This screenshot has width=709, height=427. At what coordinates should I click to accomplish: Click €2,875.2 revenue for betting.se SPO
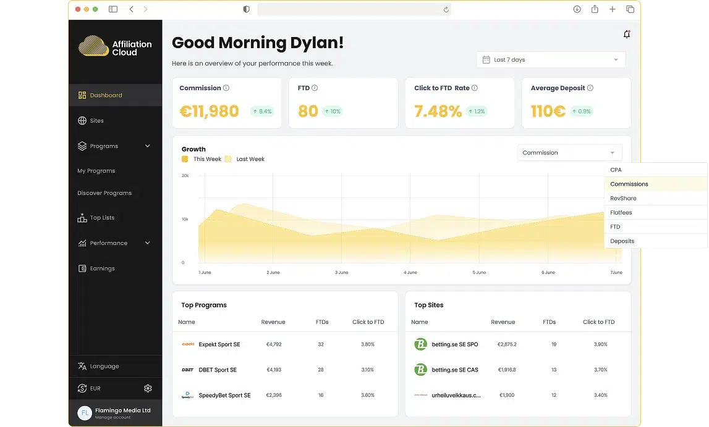click(507, 344)
